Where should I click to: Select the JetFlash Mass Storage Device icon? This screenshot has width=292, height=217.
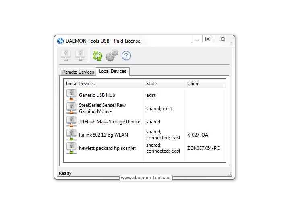[x=71, y=121]
